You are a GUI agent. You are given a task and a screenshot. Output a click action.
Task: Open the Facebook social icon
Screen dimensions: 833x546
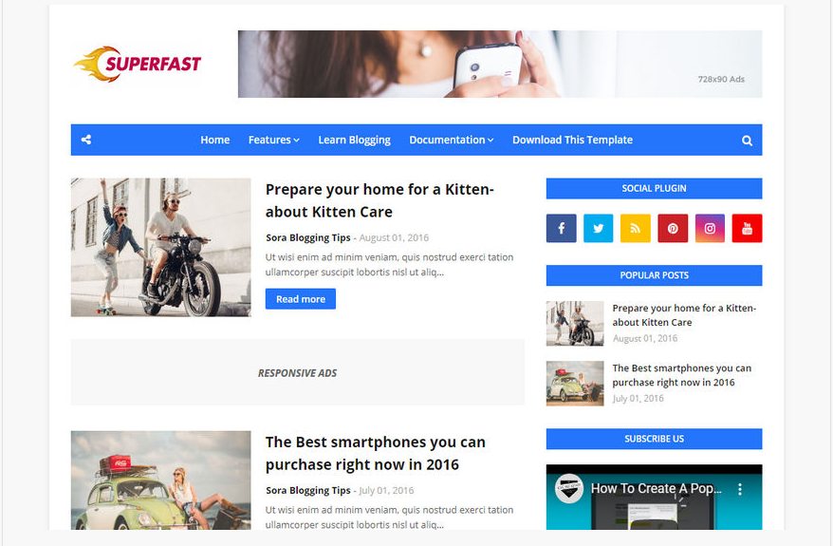coord(561,228)
